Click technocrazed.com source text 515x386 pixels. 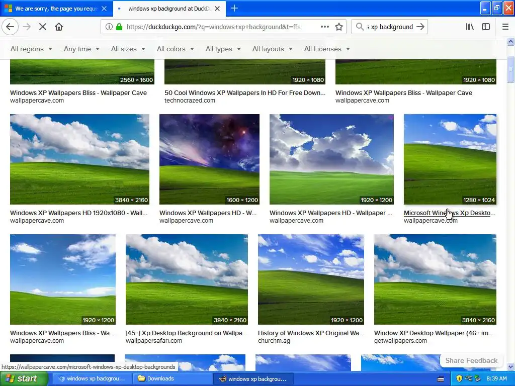coord(190,101)
